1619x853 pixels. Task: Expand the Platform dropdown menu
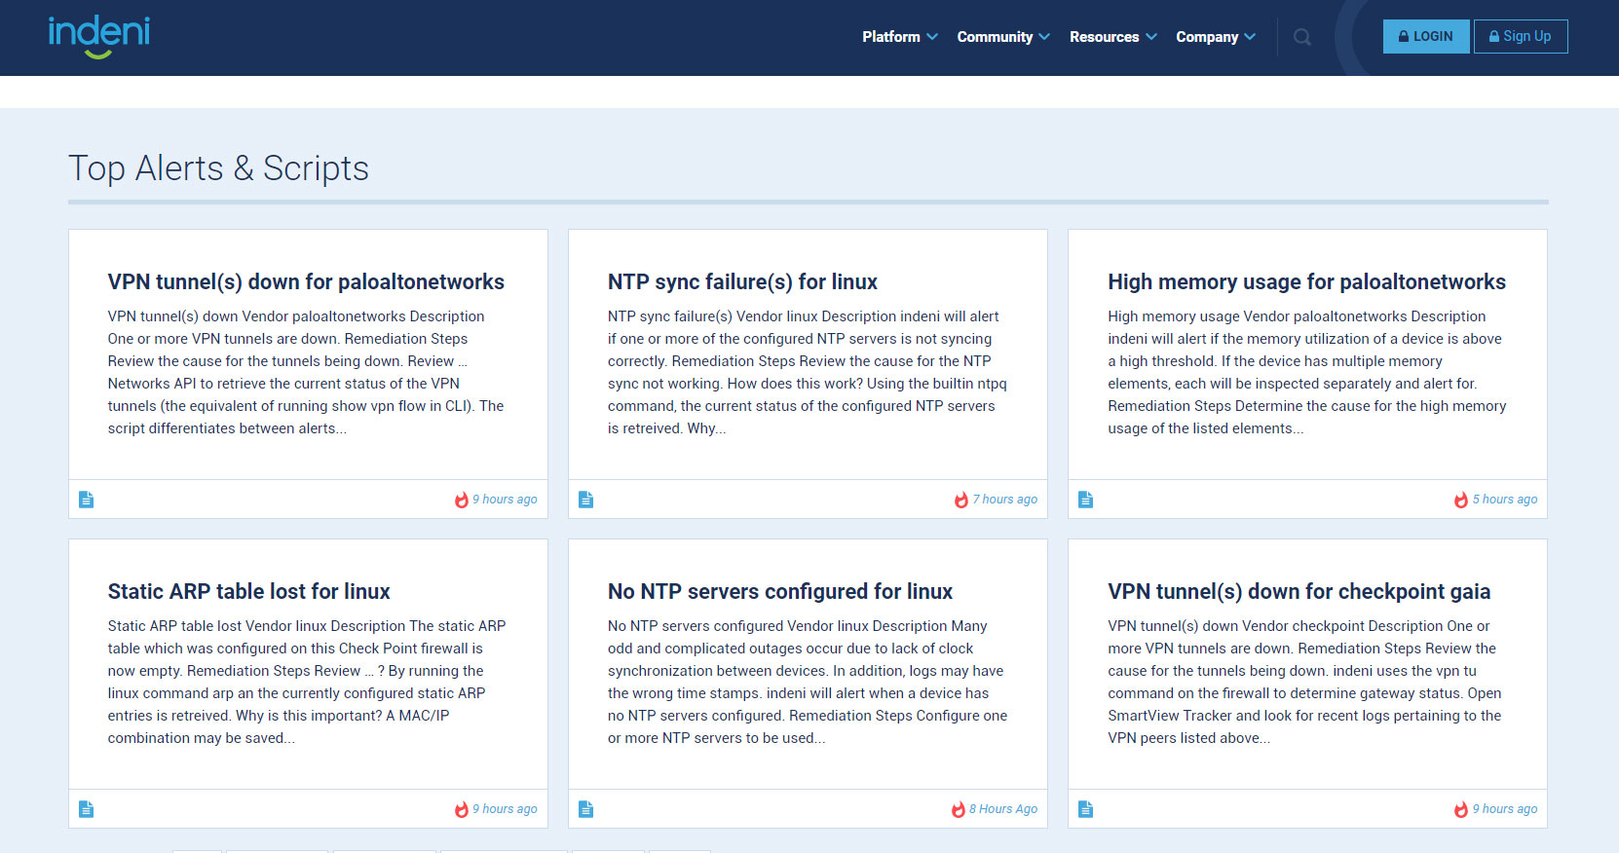(x=899, y=37)
